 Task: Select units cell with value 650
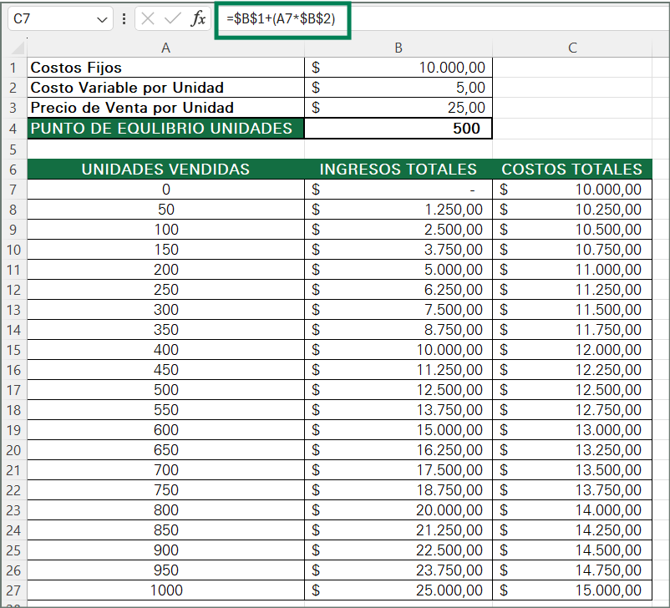point(165,450)
